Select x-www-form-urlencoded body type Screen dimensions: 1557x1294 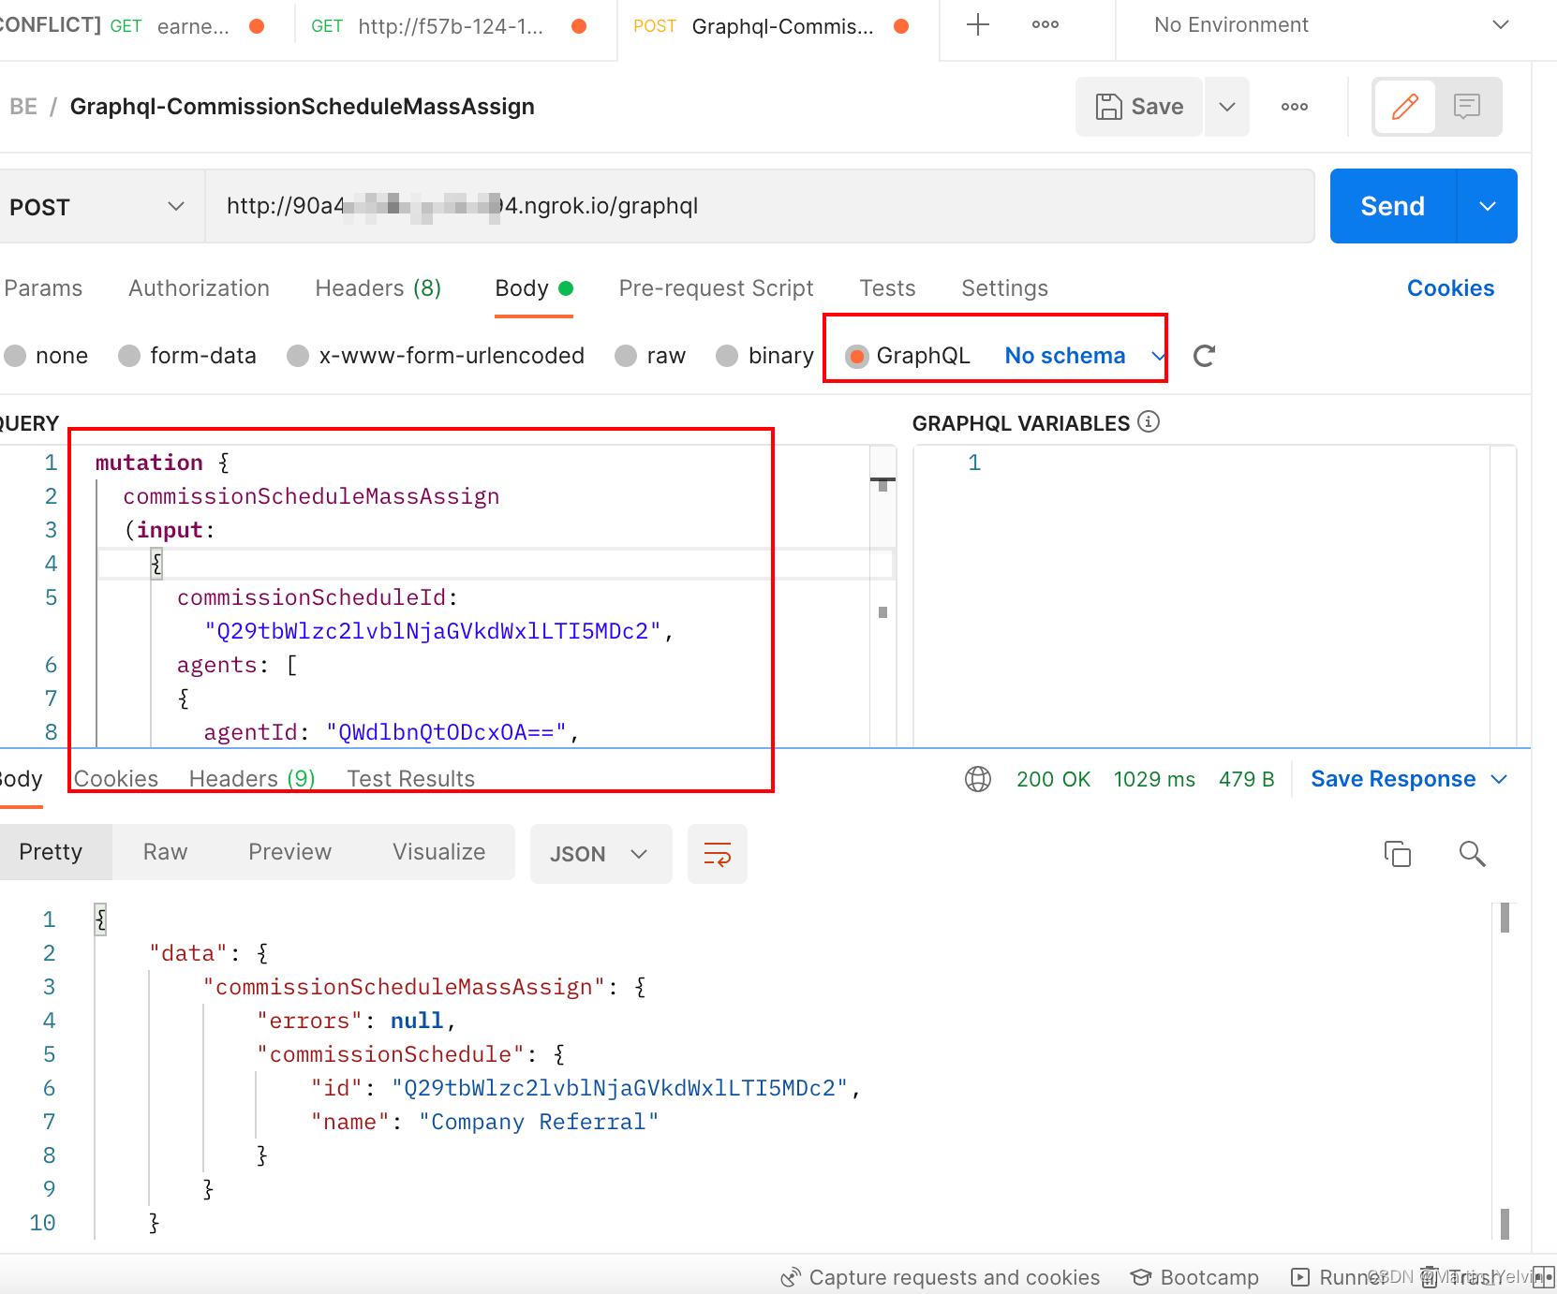436,356
